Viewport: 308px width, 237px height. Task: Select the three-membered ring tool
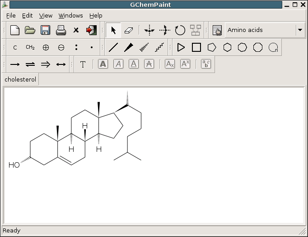pos(181,47)
